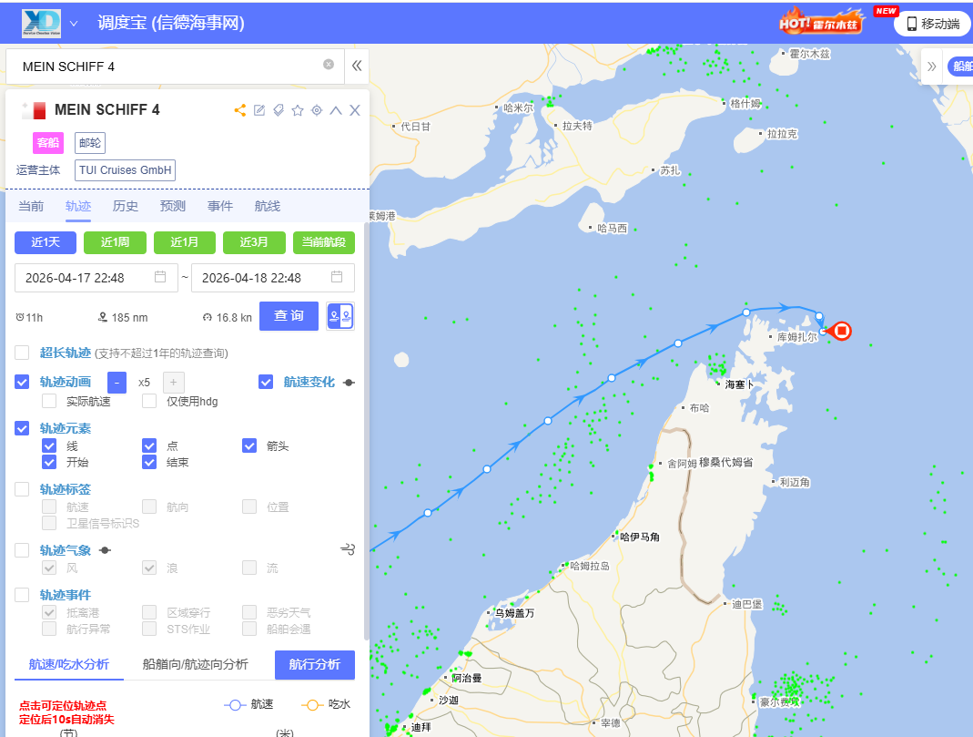Viewport: 973px width, 737px height.
Task: Click the tag icon beside ship name
Action: 279,110
